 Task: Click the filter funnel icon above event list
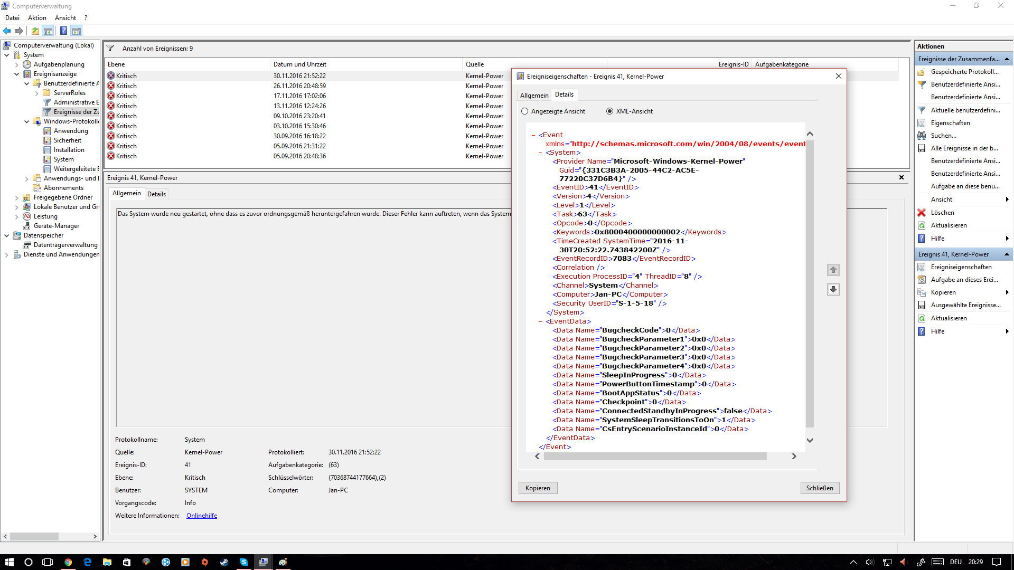click(110, 48)
